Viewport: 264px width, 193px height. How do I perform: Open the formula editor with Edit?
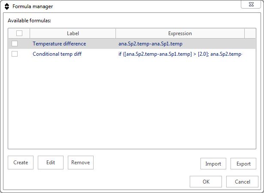point(51,163)
